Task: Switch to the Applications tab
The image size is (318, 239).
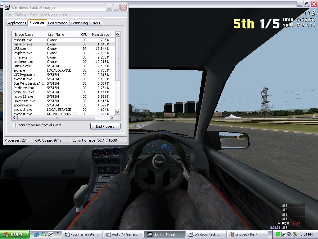Action: (x=17, y=23)
